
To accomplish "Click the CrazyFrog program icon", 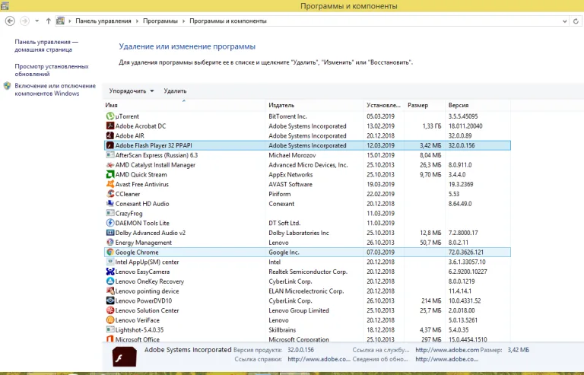I will pyautogui.click(x=109, y=213).
